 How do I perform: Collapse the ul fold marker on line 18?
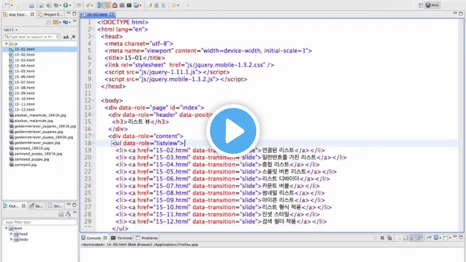pos(94,143)
